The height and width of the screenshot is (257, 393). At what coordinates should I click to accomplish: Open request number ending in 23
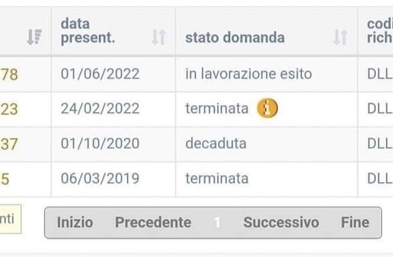(x=9, y=109)
